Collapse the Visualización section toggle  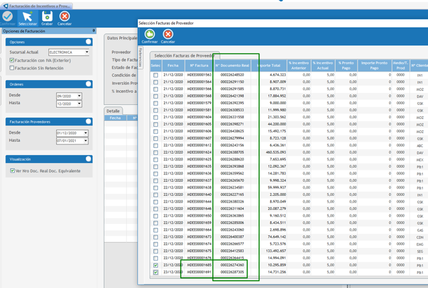click(88, 159)
